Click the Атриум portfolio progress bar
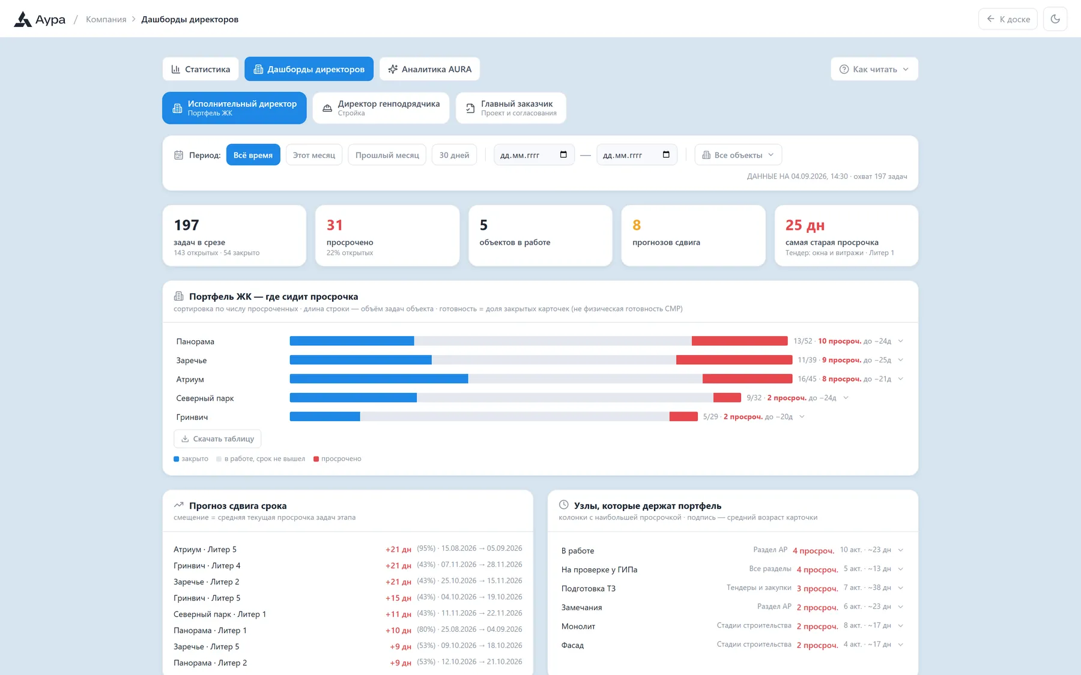Screen dimensions: 1081x675 tap(541, 379)
